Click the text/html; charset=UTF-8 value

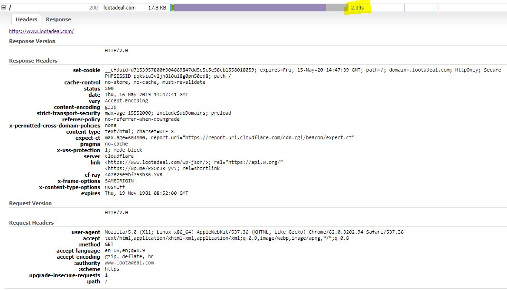pos(139,132)
